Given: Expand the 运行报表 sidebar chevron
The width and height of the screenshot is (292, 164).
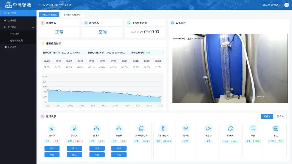Looking at the screenshot, I should [x=33, y=27].
